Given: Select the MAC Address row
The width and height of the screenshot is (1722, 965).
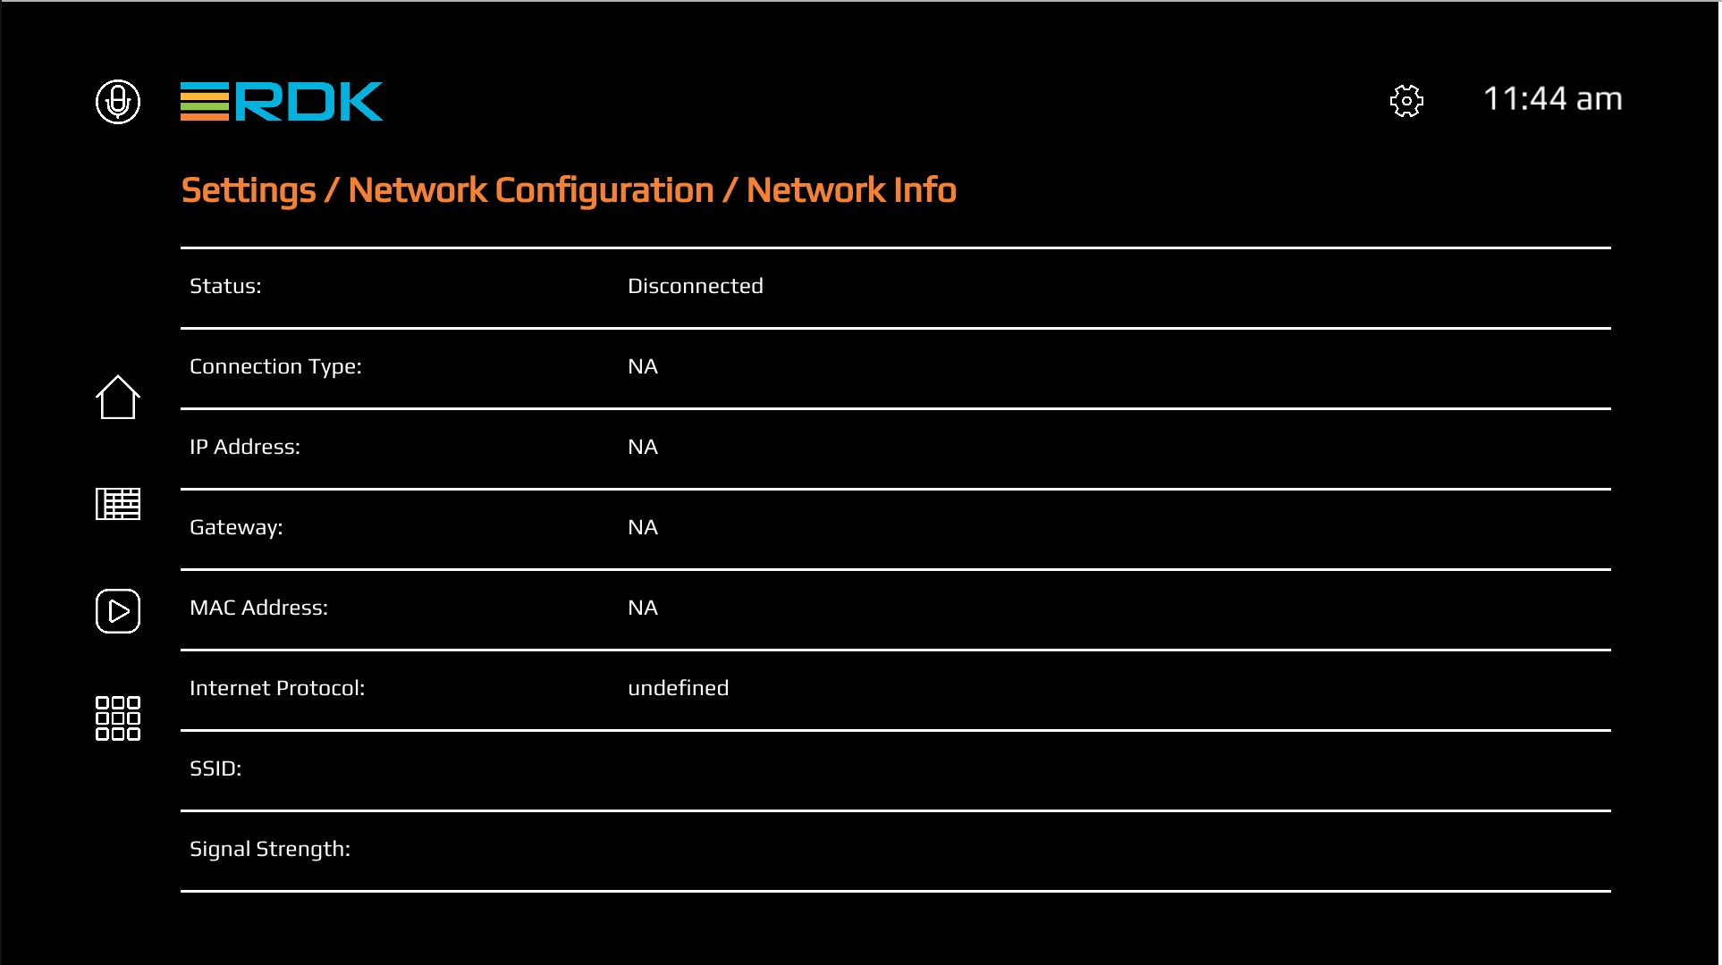Looking at the screenshot, I should pyautogui.click(x=258, y=608).
